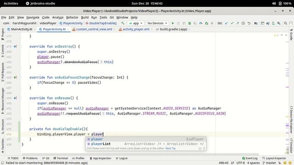Click override gutter icon on onDestroy line
This screenshot has height=165, width=294.
click(x=15, y=46)
